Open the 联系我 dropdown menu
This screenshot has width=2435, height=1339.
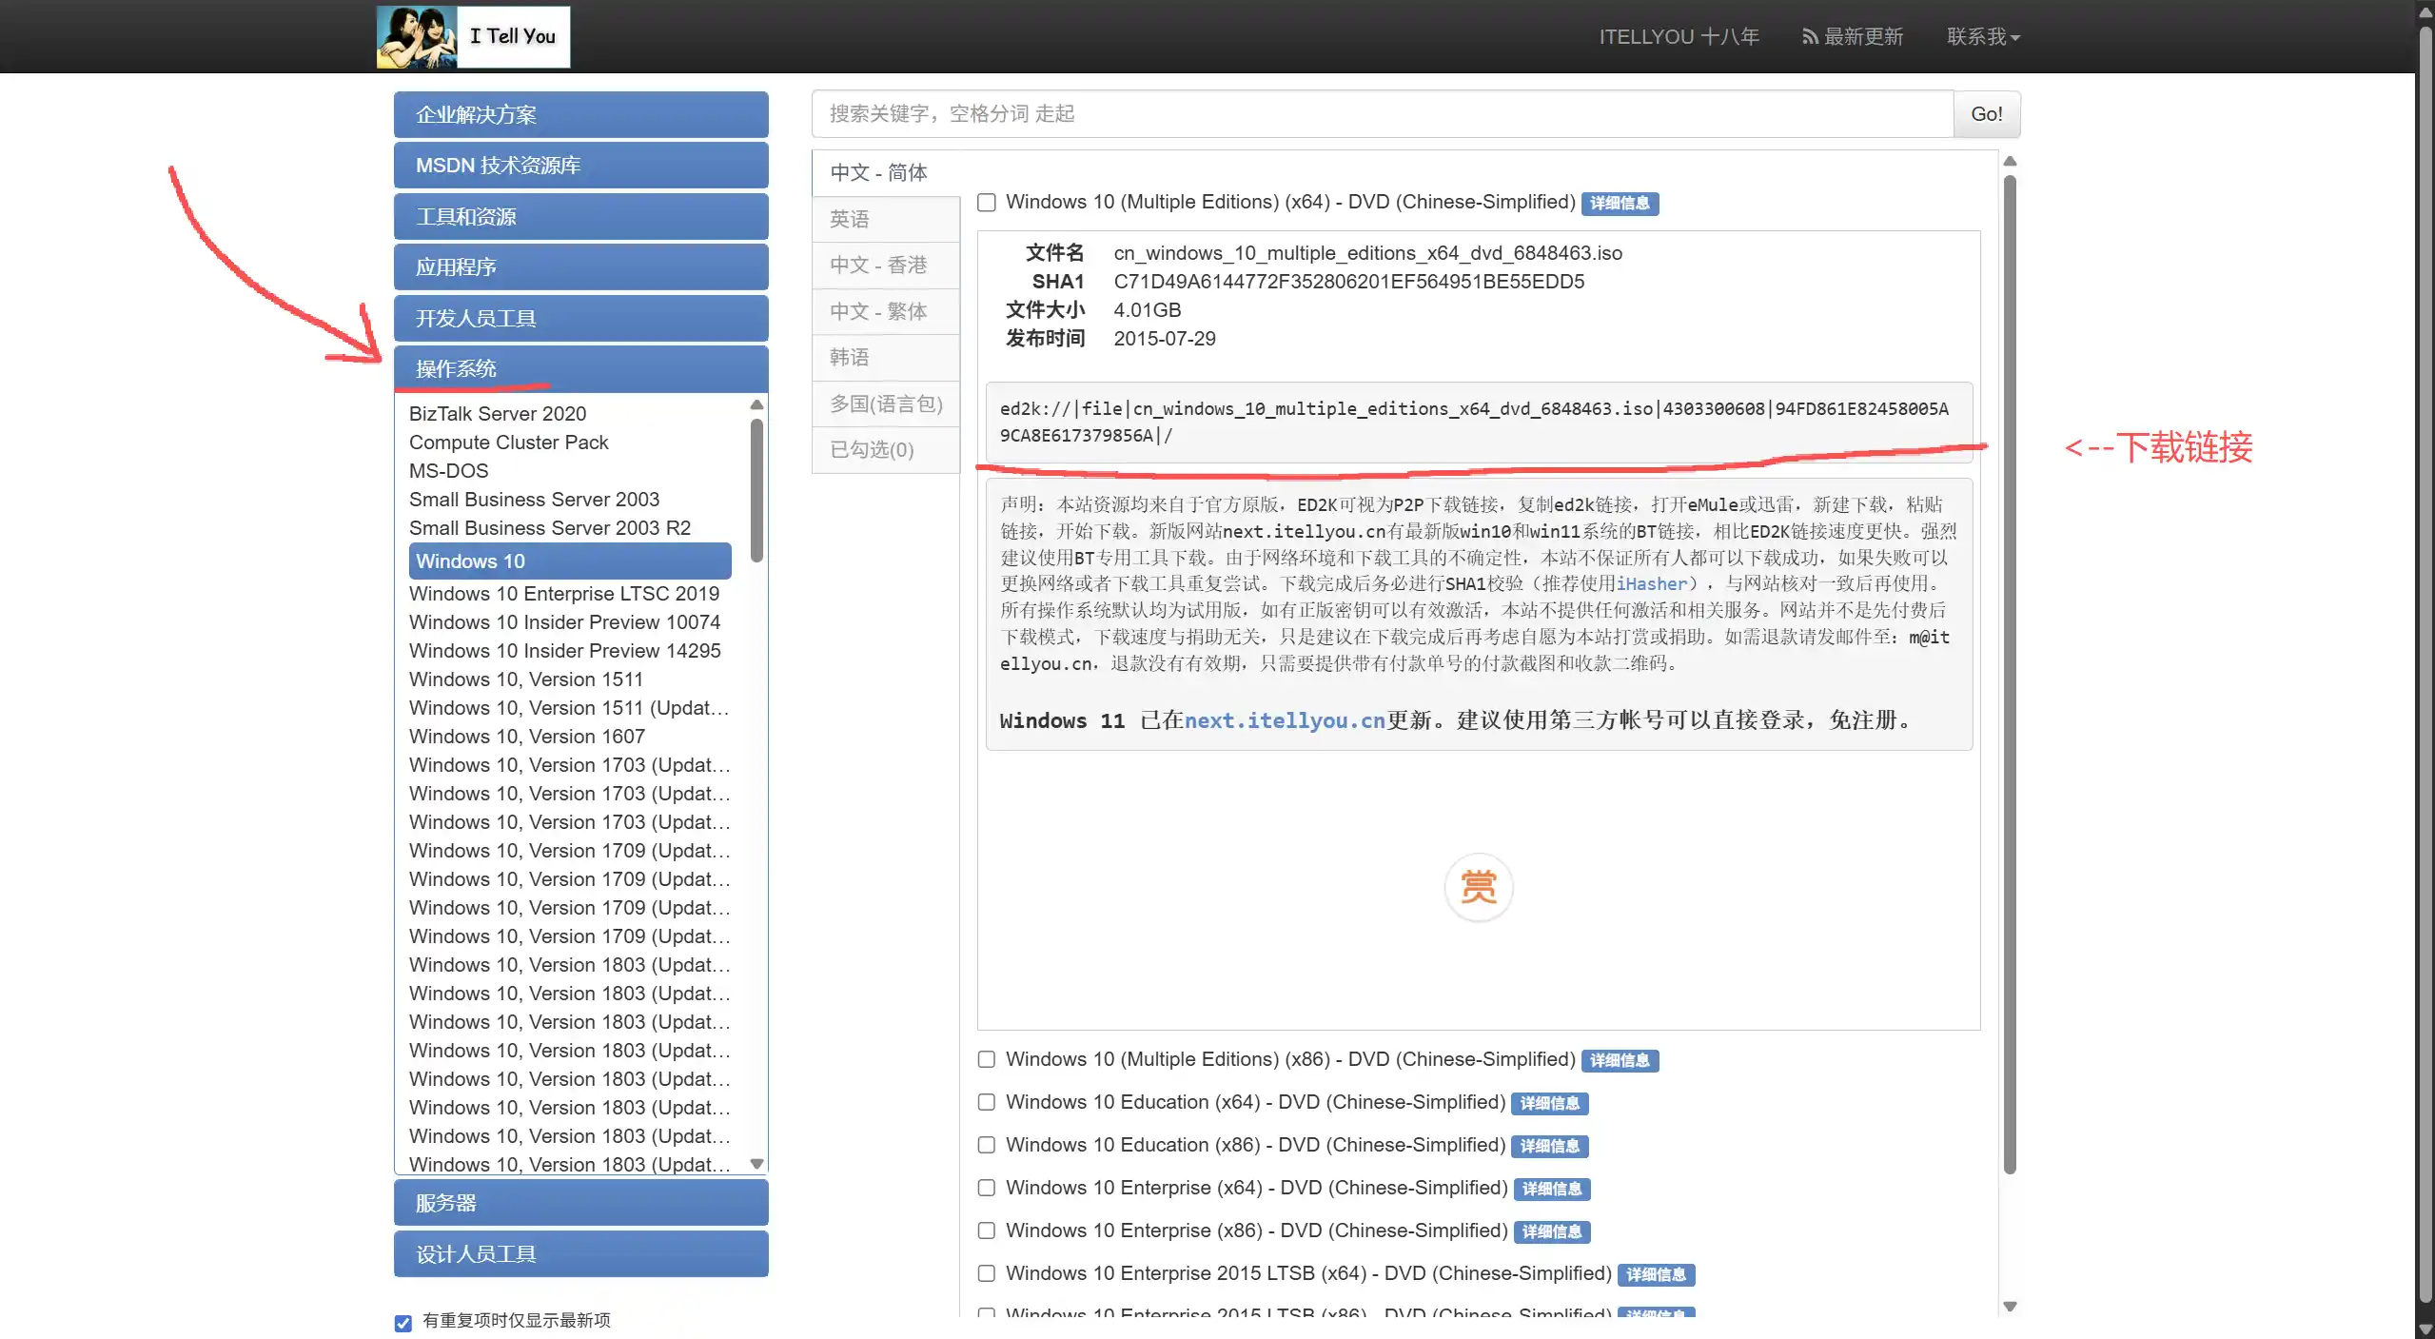pyautogui.click(x=1982, y=37)
